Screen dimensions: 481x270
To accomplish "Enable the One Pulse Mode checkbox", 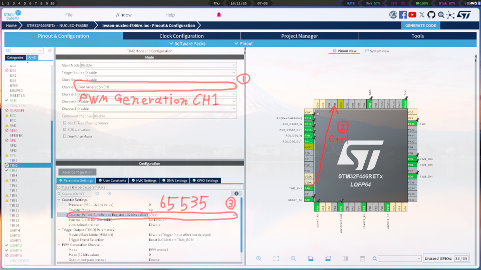I will [x=65, y=136].
